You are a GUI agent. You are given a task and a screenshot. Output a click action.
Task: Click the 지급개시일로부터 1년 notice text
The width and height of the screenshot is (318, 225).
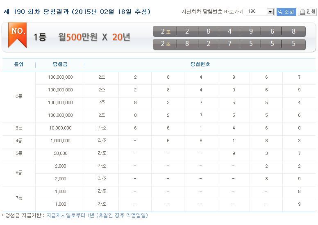tap(97, 215)
